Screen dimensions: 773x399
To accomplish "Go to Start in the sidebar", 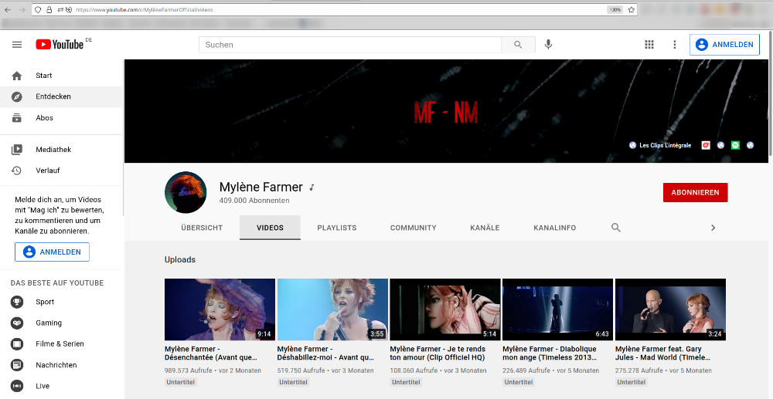I will (x=44, y=76).
